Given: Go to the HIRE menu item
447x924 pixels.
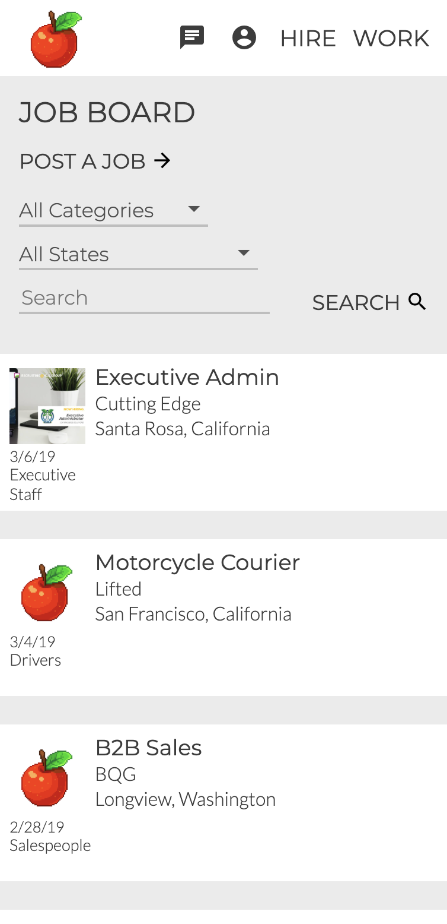Looking at the screenshot, I should [x=308, y=39].
